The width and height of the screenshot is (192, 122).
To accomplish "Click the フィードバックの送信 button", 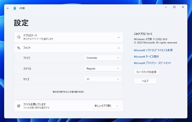I will pyautogui.click(x=146, y=72).
